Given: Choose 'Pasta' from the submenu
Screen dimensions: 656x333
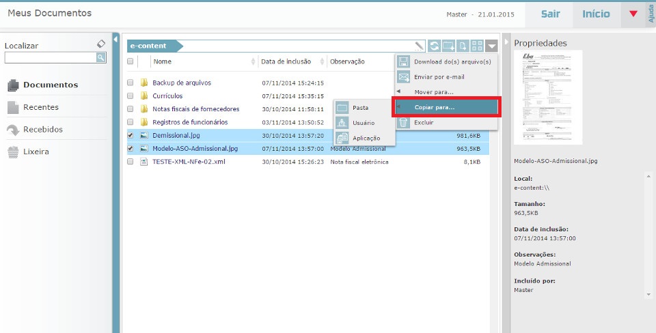Looking at the screenshot, I should tap(360, 108).
